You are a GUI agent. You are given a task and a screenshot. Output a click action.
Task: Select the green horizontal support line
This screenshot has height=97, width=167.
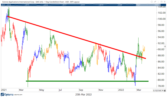pyautogui.click(x=87, y=81)
